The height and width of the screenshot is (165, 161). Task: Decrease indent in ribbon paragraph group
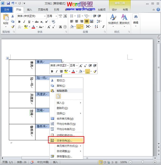94,16
